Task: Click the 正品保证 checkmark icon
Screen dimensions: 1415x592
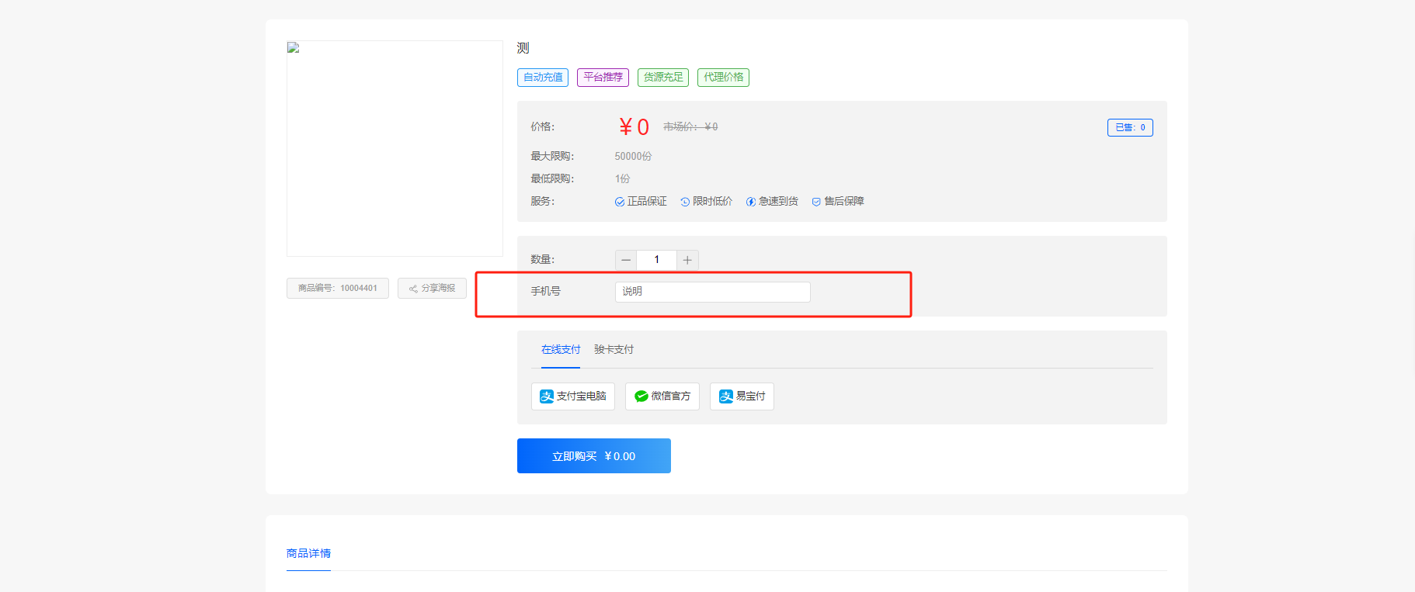Action: pos(620,202)
